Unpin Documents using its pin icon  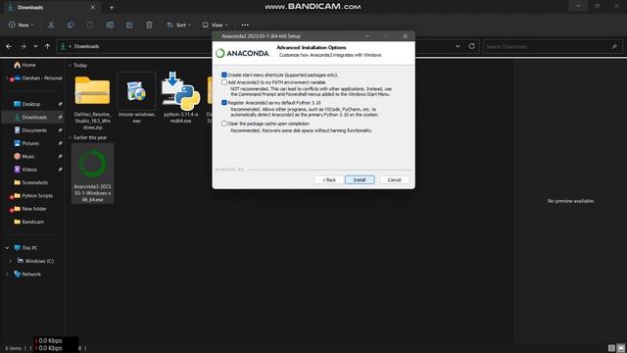pos(60,130)
